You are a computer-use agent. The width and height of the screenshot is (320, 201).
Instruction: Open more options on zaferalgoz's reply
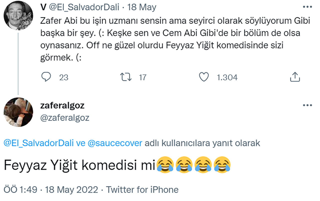pos(307,105)
